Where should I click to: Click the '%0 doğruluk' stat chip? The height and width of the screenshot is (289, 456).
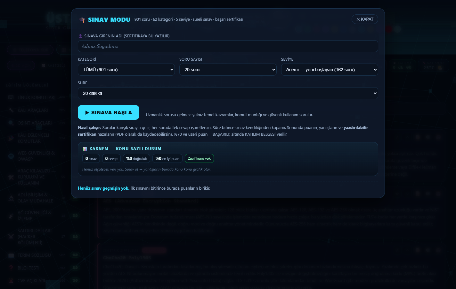point(136,158)
